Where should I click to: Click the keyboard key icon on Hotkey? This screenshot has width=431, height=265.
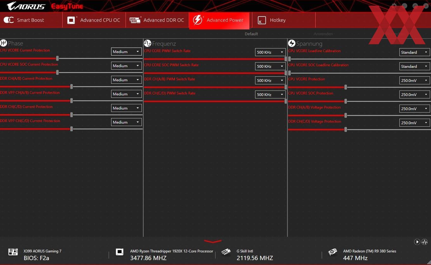pos(261,20)
